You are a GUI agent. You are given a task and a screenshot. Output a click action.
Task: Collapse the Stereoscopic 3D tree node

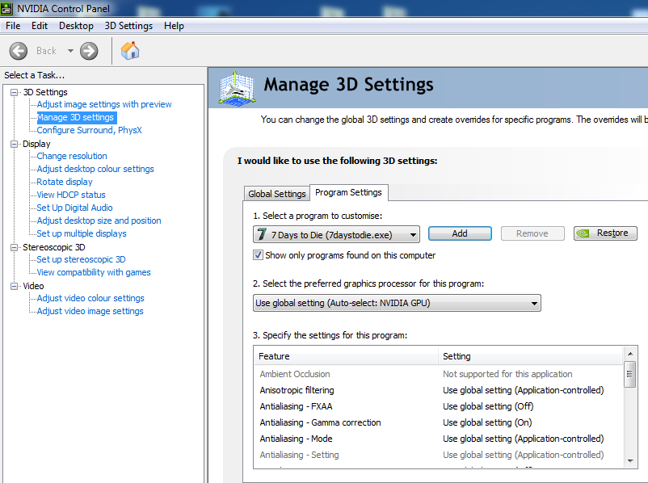point(15,247)
